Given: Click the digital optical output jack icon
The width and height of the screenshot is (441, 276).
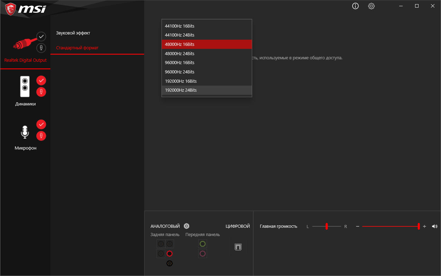Looking at the screenshot, I should pyautogui.click(x=238, y=247).
